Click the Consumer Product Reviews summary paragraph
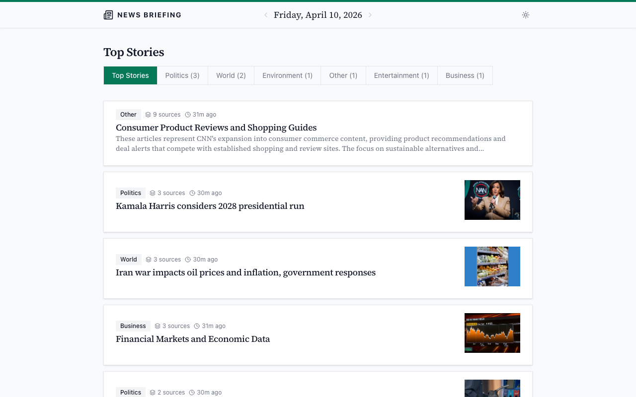Viewport: 636px width, 397px height. pyautogui.click(x=311, y=143)
